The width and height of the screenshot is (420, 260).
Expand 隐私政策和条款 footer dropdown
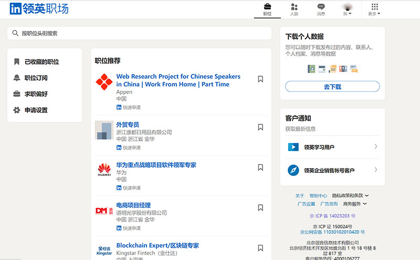(351, 195)
